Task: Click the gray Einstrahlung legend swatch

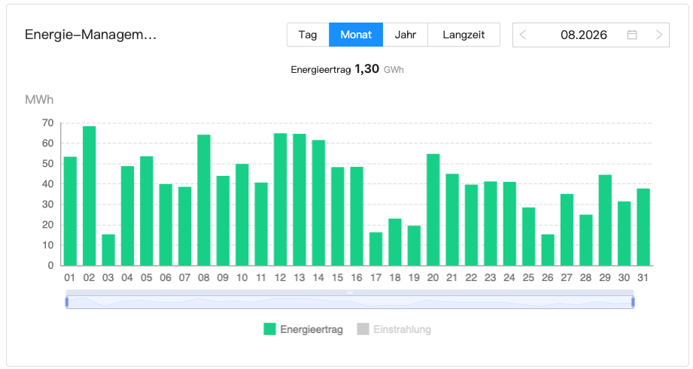Action: click(x=363, y=329)
